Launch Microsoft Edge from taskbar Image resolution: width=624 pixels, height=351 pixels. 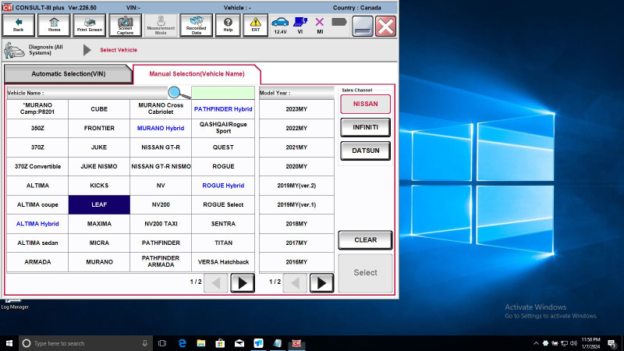tap(183, 343)
